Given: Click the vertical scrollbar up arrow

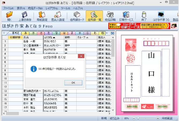Looking at the screenshot, I should pos(113,38).
